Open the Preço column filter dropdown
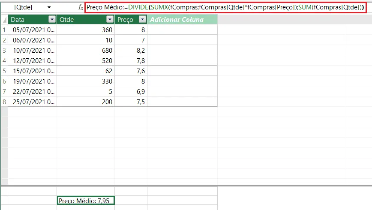This screenshot has width=372, height=210. click(x=142, y=19)
